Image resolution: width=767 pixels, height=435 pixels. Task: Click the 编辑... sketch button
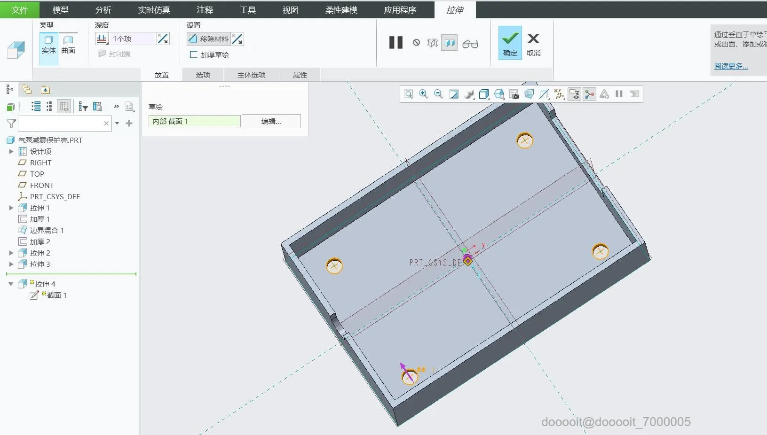click(271, 121)
